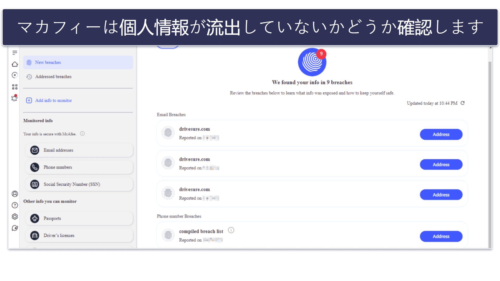Image resolution: width=500 pixels, height=281 pixels.
Task: Open Email addresses monitored info
Action: (x=79, y=150)
